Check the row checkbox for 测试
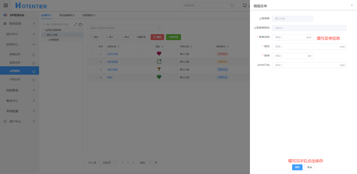357x174 pixels. point(92,77)
